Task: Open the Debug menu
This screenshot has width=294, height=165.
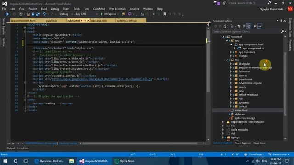Action: (55, 9)
